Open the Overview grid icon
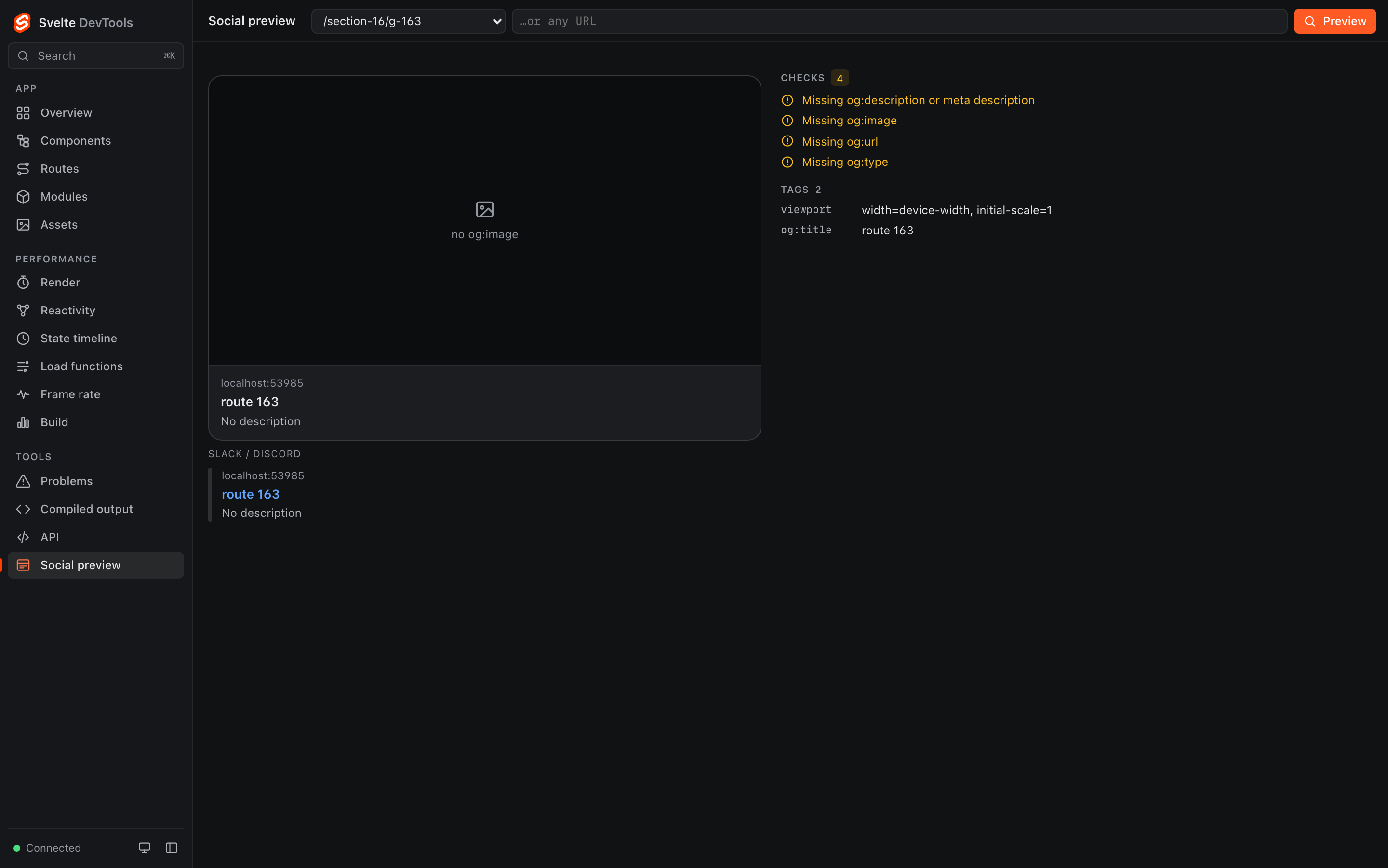Image resolution: width=1388 pixels, height=868 pixels. (x=23, y=113)
